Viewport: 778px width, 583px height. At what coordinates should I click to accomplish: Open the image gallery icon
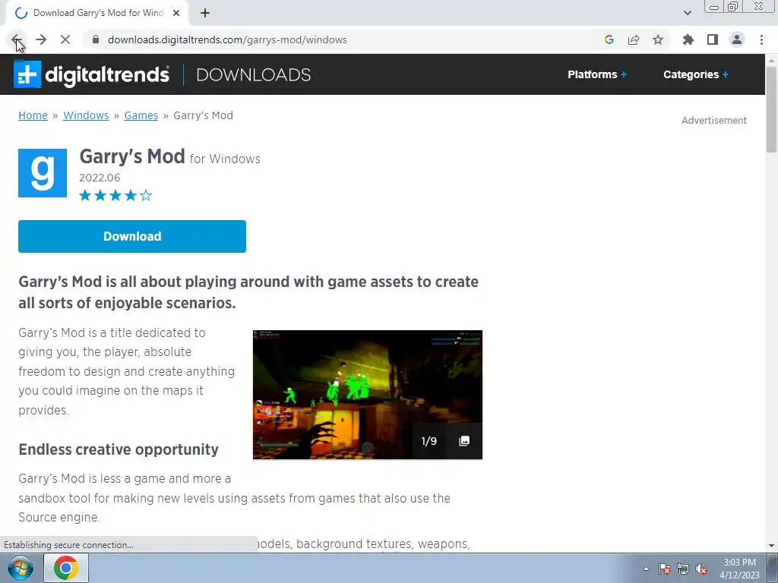coord(464,441)
